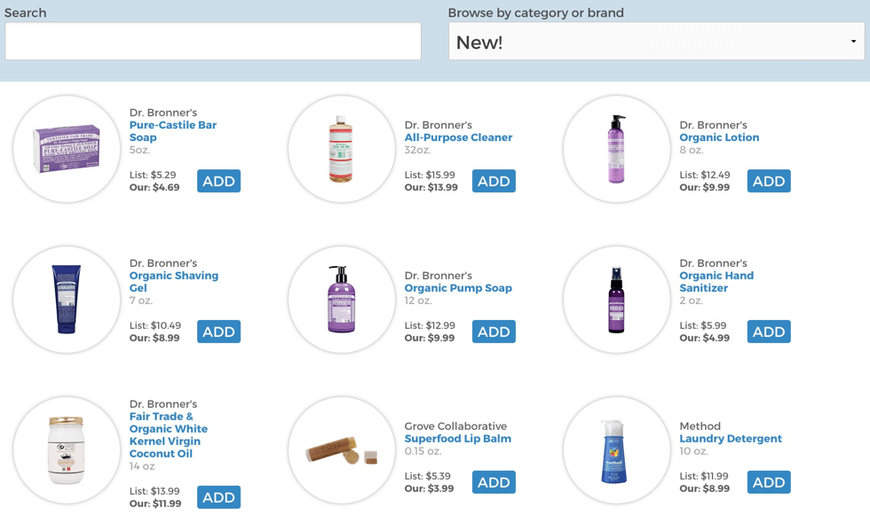Click the Pure-Castile Bar Soap product image
This screenshot has width=870, height=516.
[x=67, y=149]
